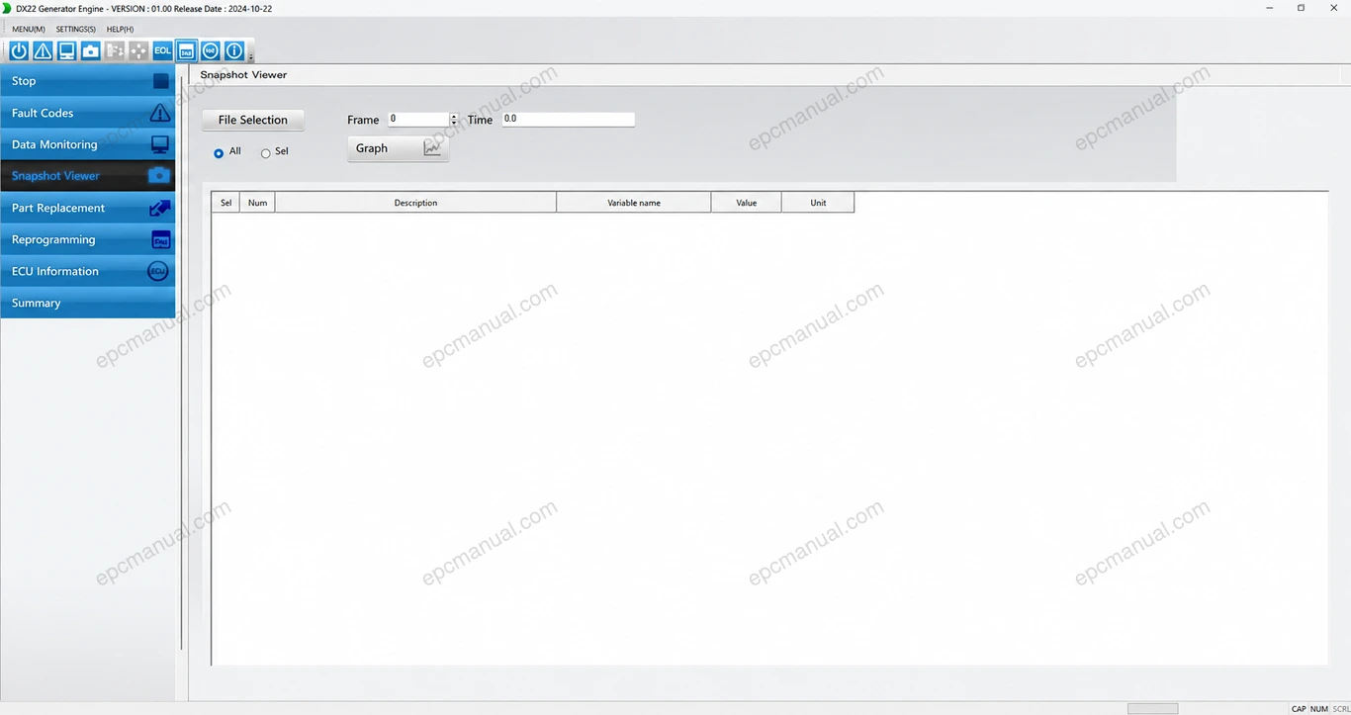The image size is (1351, 715).
Task: Open the MENU(M) menu
Action: coord(29,29)
